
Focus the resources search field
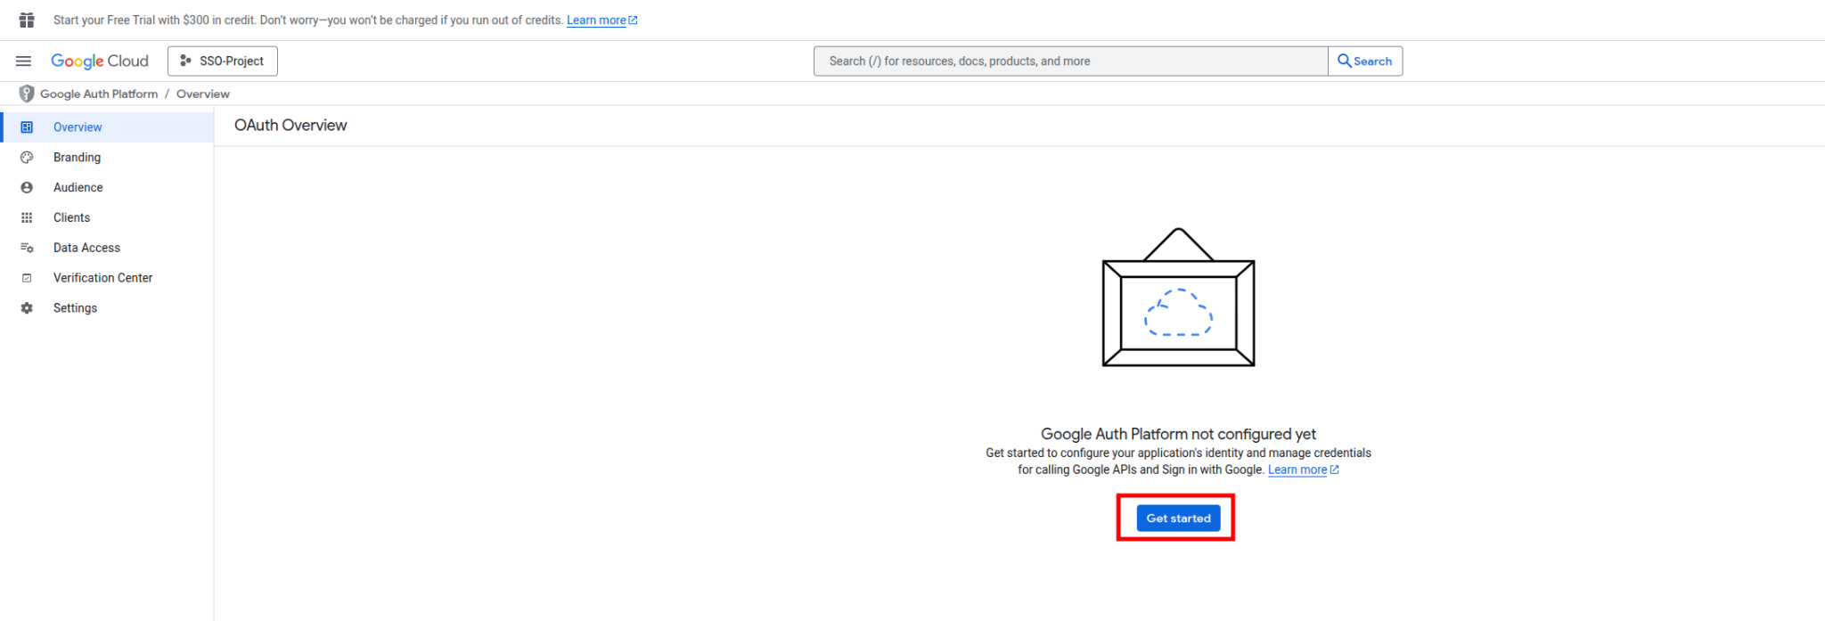click(x=1070, y=61)
